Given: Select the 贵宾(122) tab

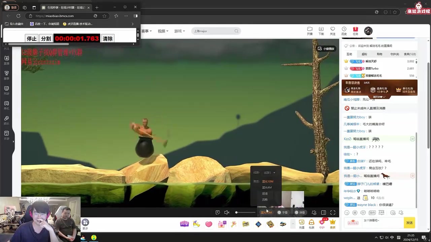Looking at the screenshot, I should pos(410,54).
